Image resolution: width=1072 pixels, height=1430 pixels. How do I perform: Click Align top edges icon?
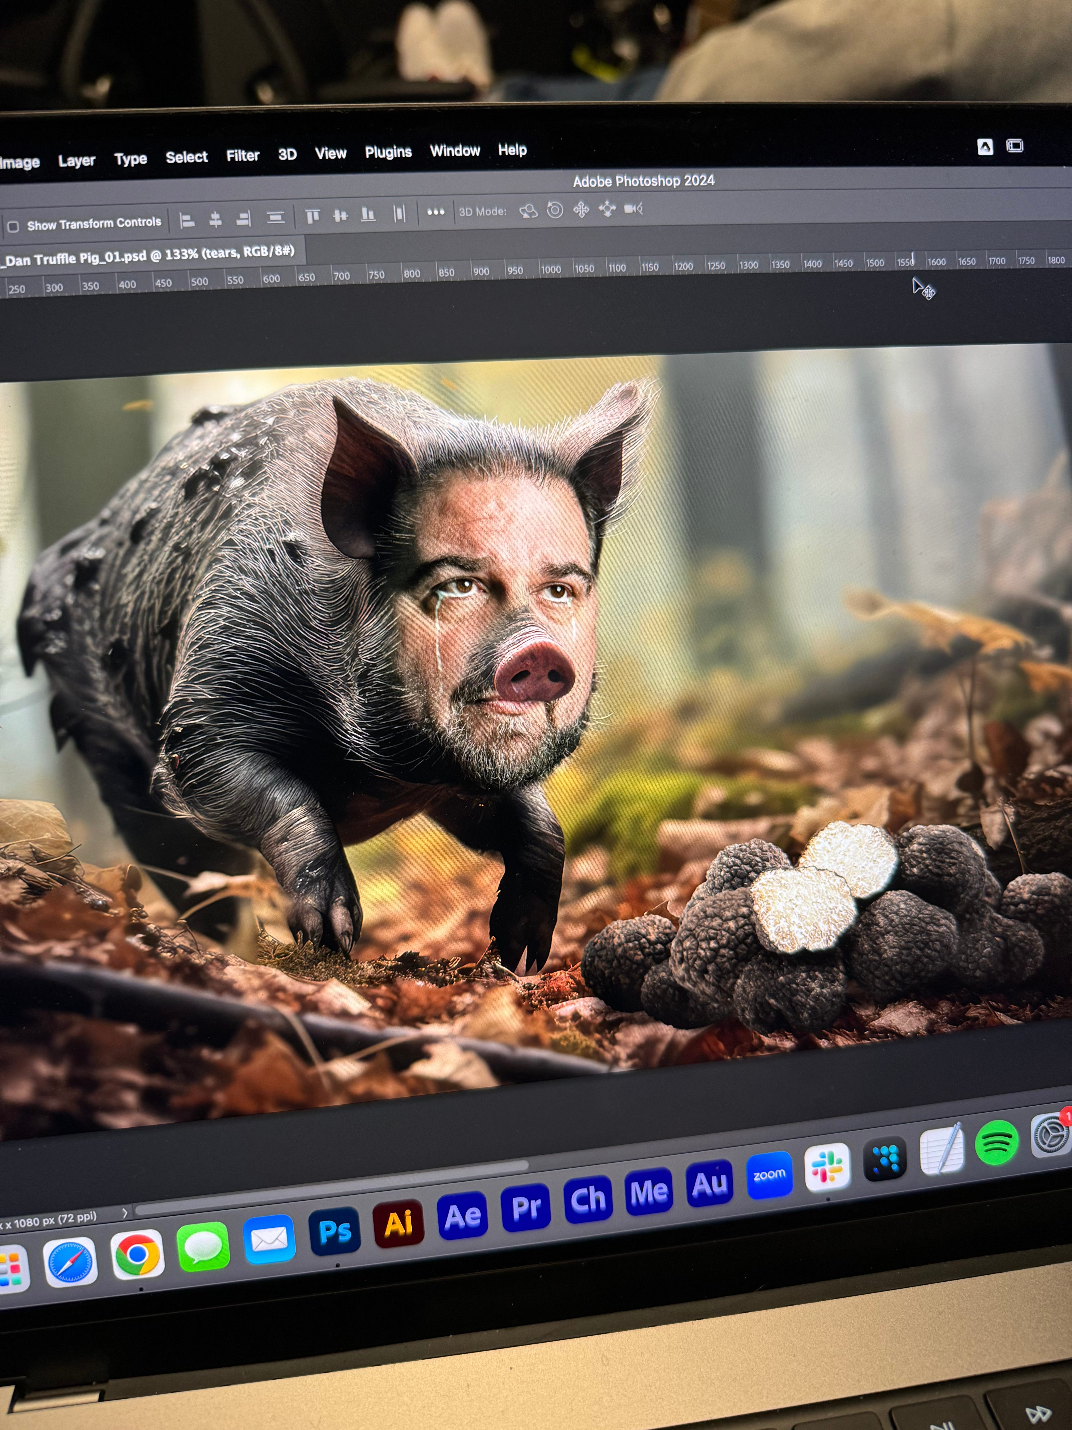coord(313,216)
